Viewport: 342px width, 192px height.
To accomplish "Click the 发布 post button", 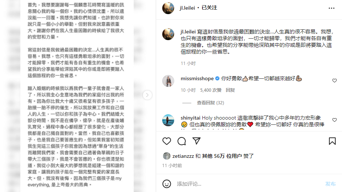I will [x=330, y=184].
